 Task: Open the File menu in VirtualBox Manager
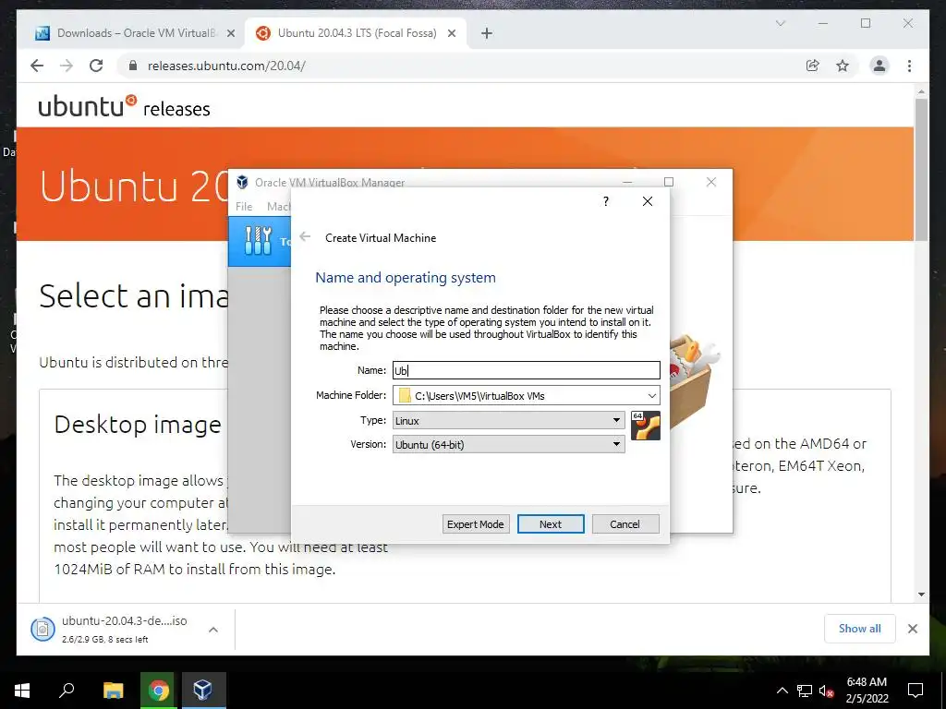[244, 206]
